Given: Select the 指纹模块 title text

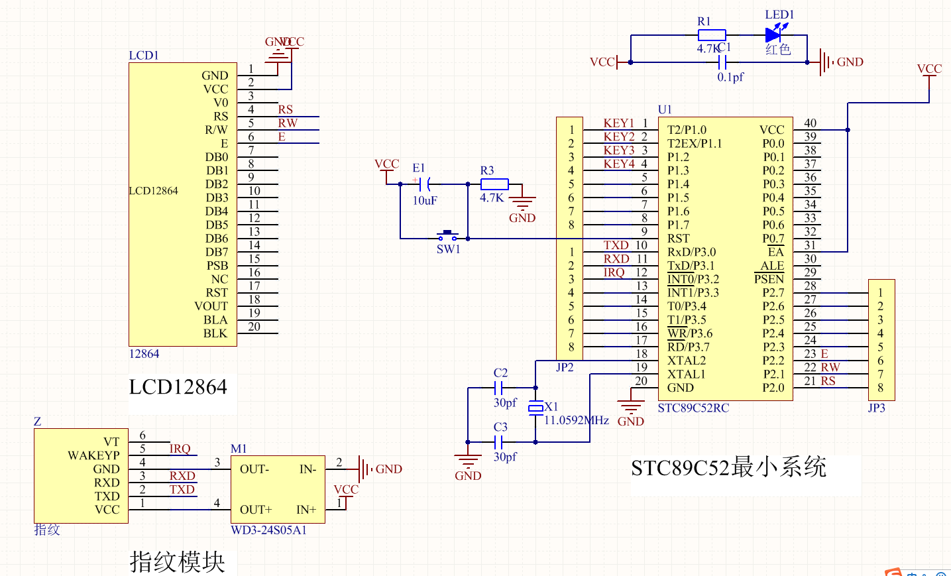Looking at the screenshot, I should (x=178, y=561).
